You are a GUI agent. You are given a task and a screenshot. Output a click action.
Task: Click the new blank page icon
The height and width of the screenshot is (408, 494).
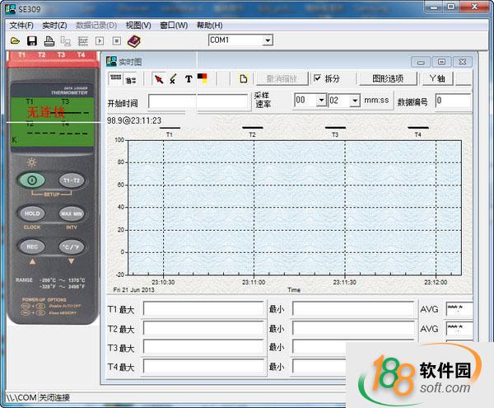pyautogui.click(x=243, y=79)
